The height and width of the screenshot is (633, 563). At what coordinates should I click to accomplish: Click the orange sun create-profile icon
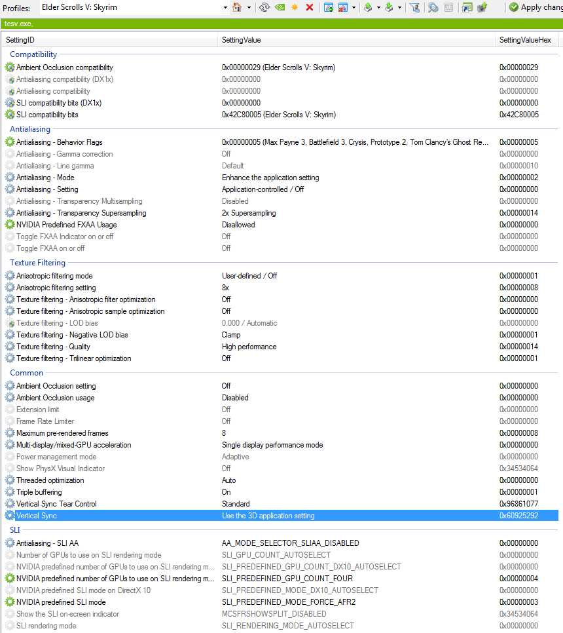(x=295, y=7)
